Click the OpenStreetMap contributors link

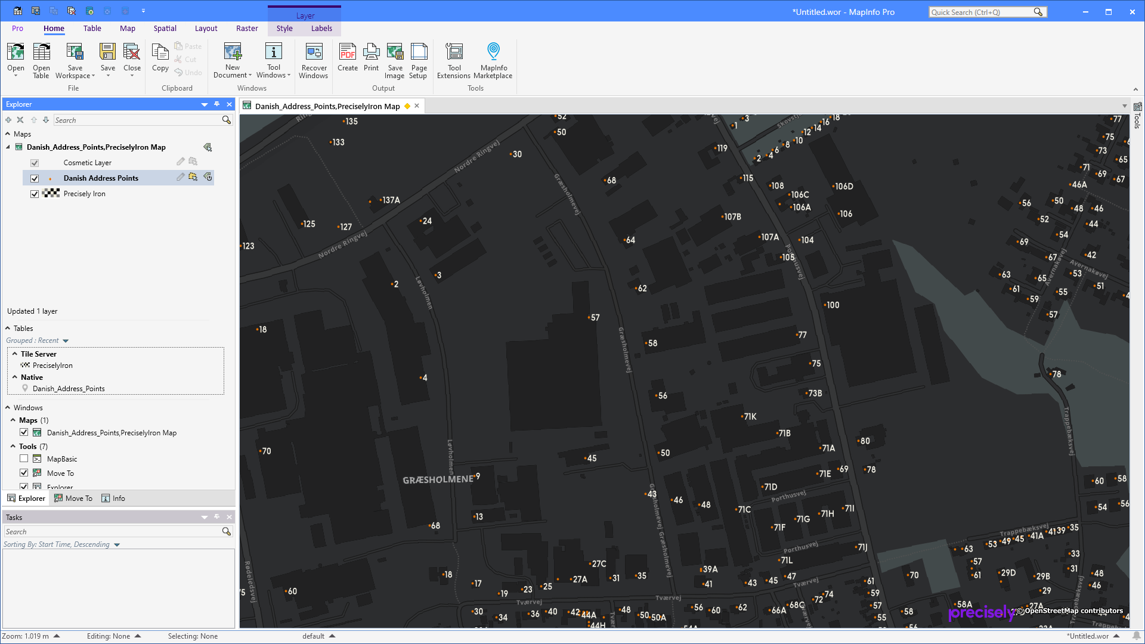1072,611
